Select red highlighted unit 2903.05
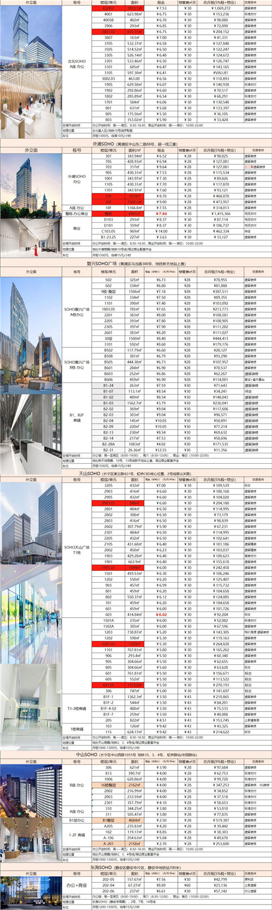This screenshot has width=272, height=910. (x=108, y=503)
